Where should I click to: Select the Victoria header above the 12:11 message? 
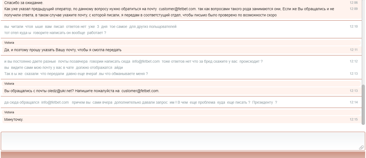point(10,43)
